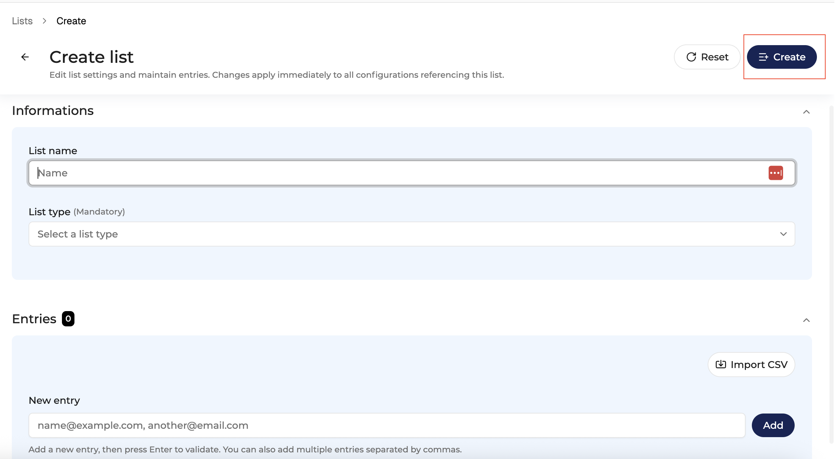Click the Reset button with refresh icon
835x459 pixels.
[707, 57]
